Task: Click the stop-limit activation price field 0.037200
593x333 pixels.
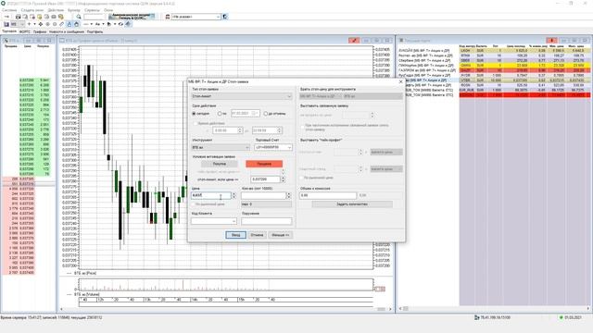Action: click(266, 179)
